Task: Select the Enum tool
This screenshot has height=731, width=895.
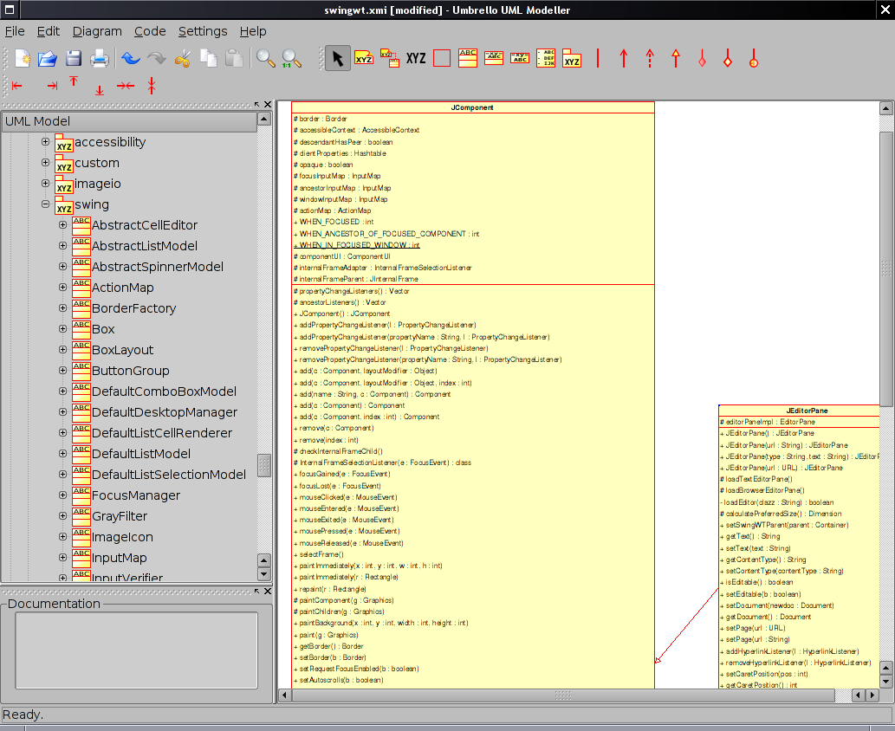Action: click(546, 58)
